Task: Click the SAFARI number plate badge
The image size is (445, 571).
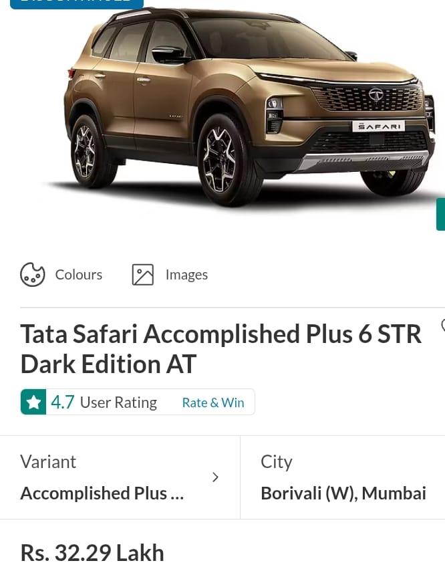Action: [378, 126]
